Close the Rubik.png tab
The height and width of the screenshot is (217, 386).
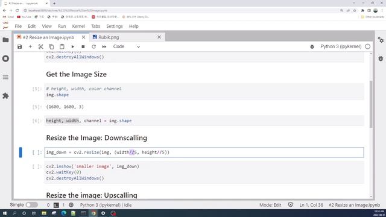159,37
